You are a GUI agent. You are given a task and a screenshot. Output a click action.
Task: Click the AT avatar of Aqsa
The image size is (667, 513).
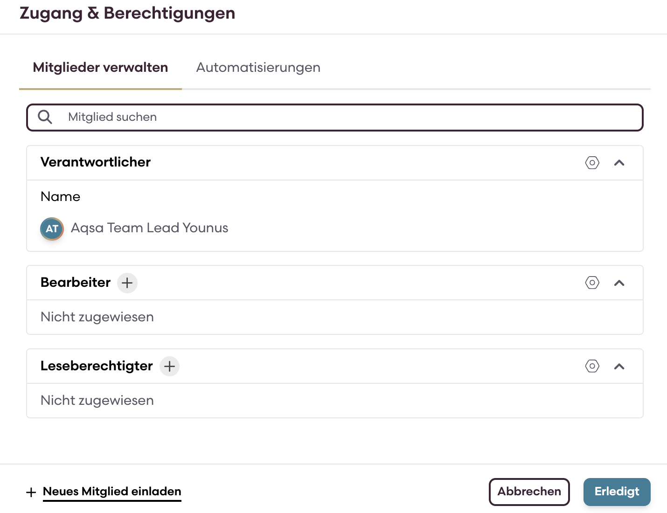[x=52, y=229]
